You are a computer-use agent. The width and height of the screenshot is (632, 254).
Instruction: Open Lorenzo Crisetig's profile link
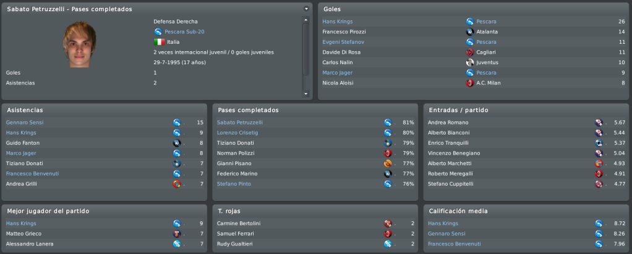point(237,133)
